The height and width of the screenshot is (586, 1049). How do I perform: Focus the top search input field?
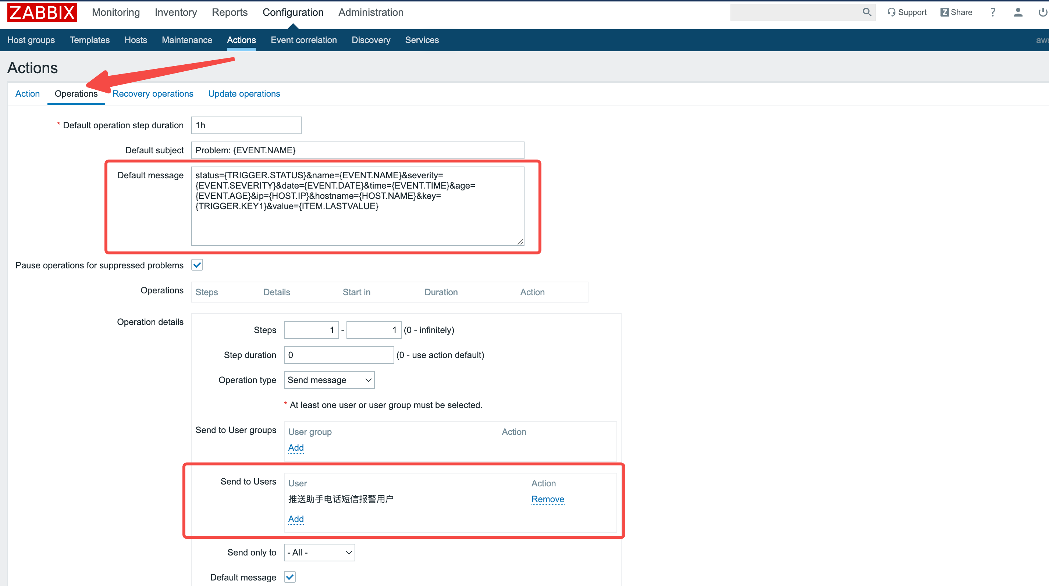(x=795, y=12)
